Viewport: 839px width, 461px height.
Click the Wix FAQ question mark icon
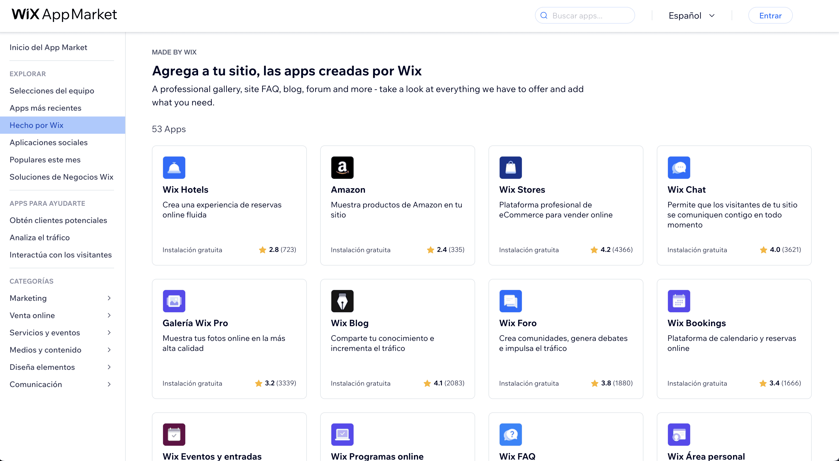511,435
